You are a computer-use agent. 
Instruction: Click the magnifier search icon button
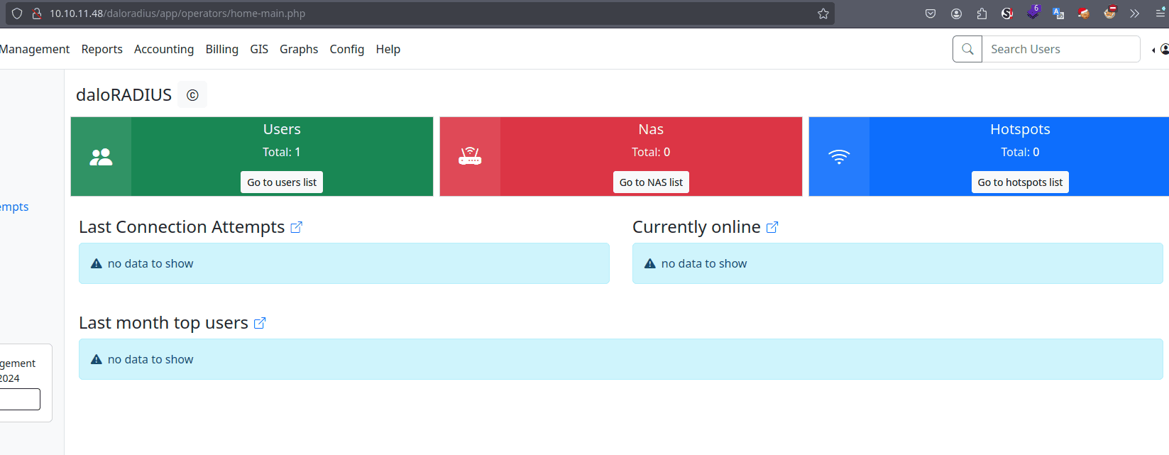[x=967, y=49]
